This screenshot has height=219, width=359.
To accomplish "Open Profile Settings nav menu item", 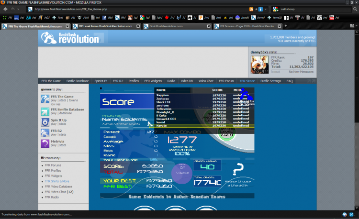I will [270, 81].
